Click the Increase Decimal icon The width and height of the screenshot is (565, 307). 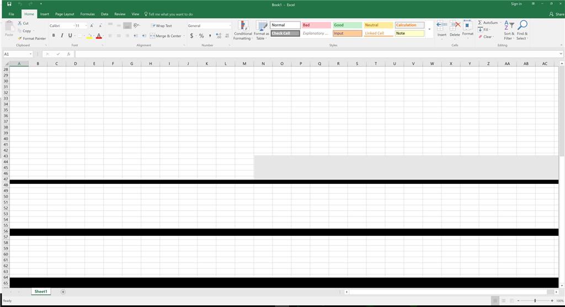(x=218, y=36)
